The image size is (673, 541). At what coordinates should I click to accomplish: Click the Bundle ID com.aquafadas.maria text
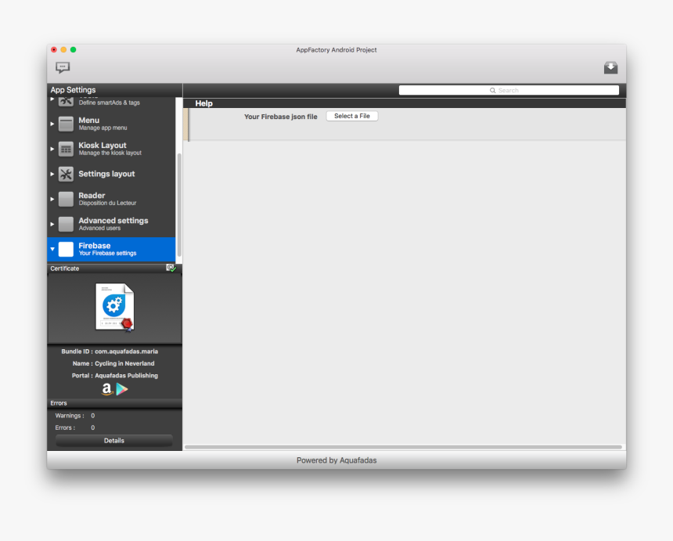point(110,352)
